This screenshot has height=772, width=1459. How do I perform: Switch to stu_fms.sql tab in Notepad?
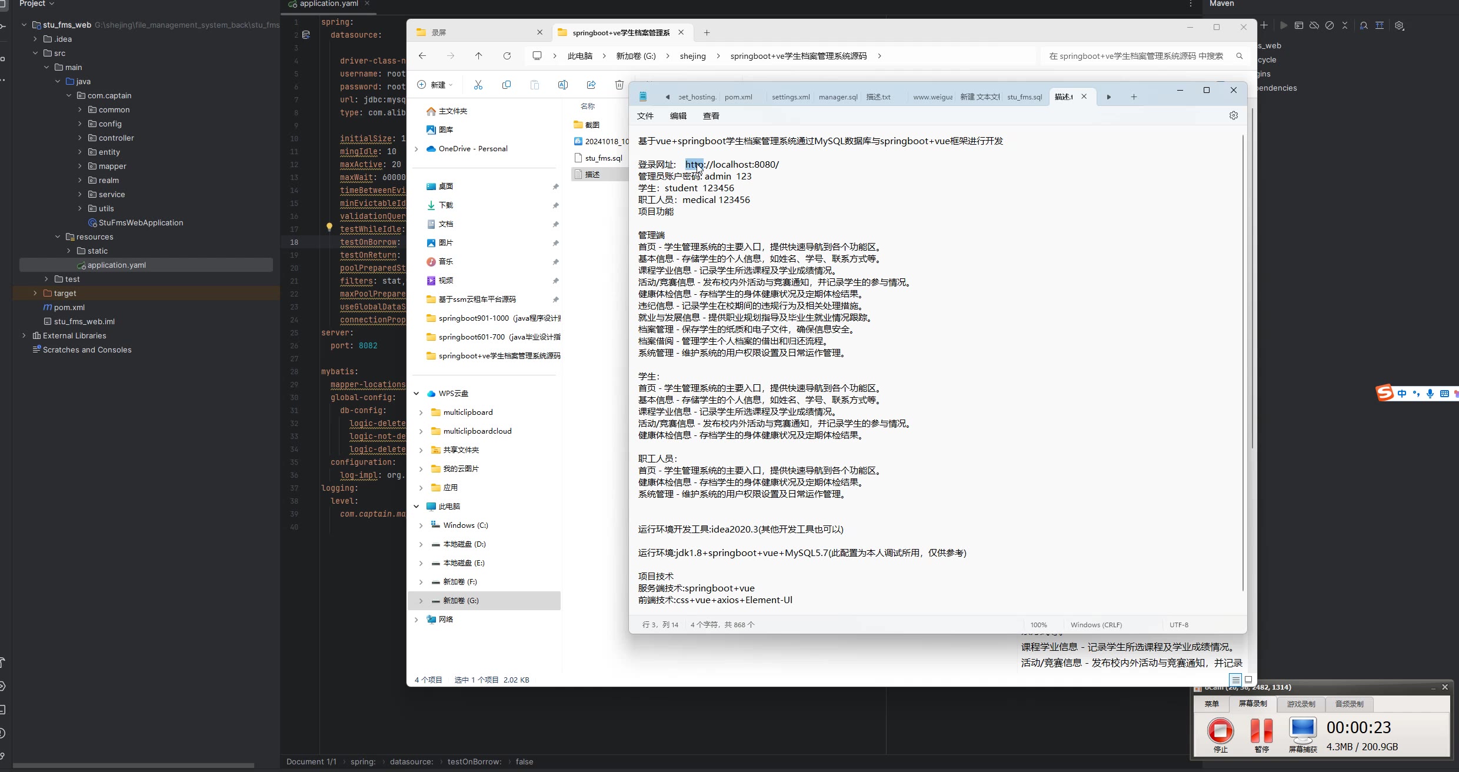(1024, 97)
